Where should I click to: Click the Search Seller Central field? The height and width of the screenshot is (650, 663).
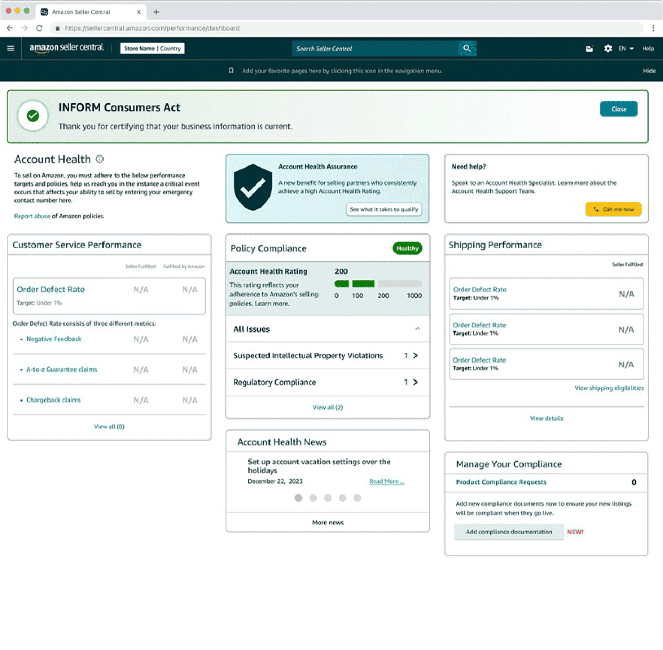[375, 49]
